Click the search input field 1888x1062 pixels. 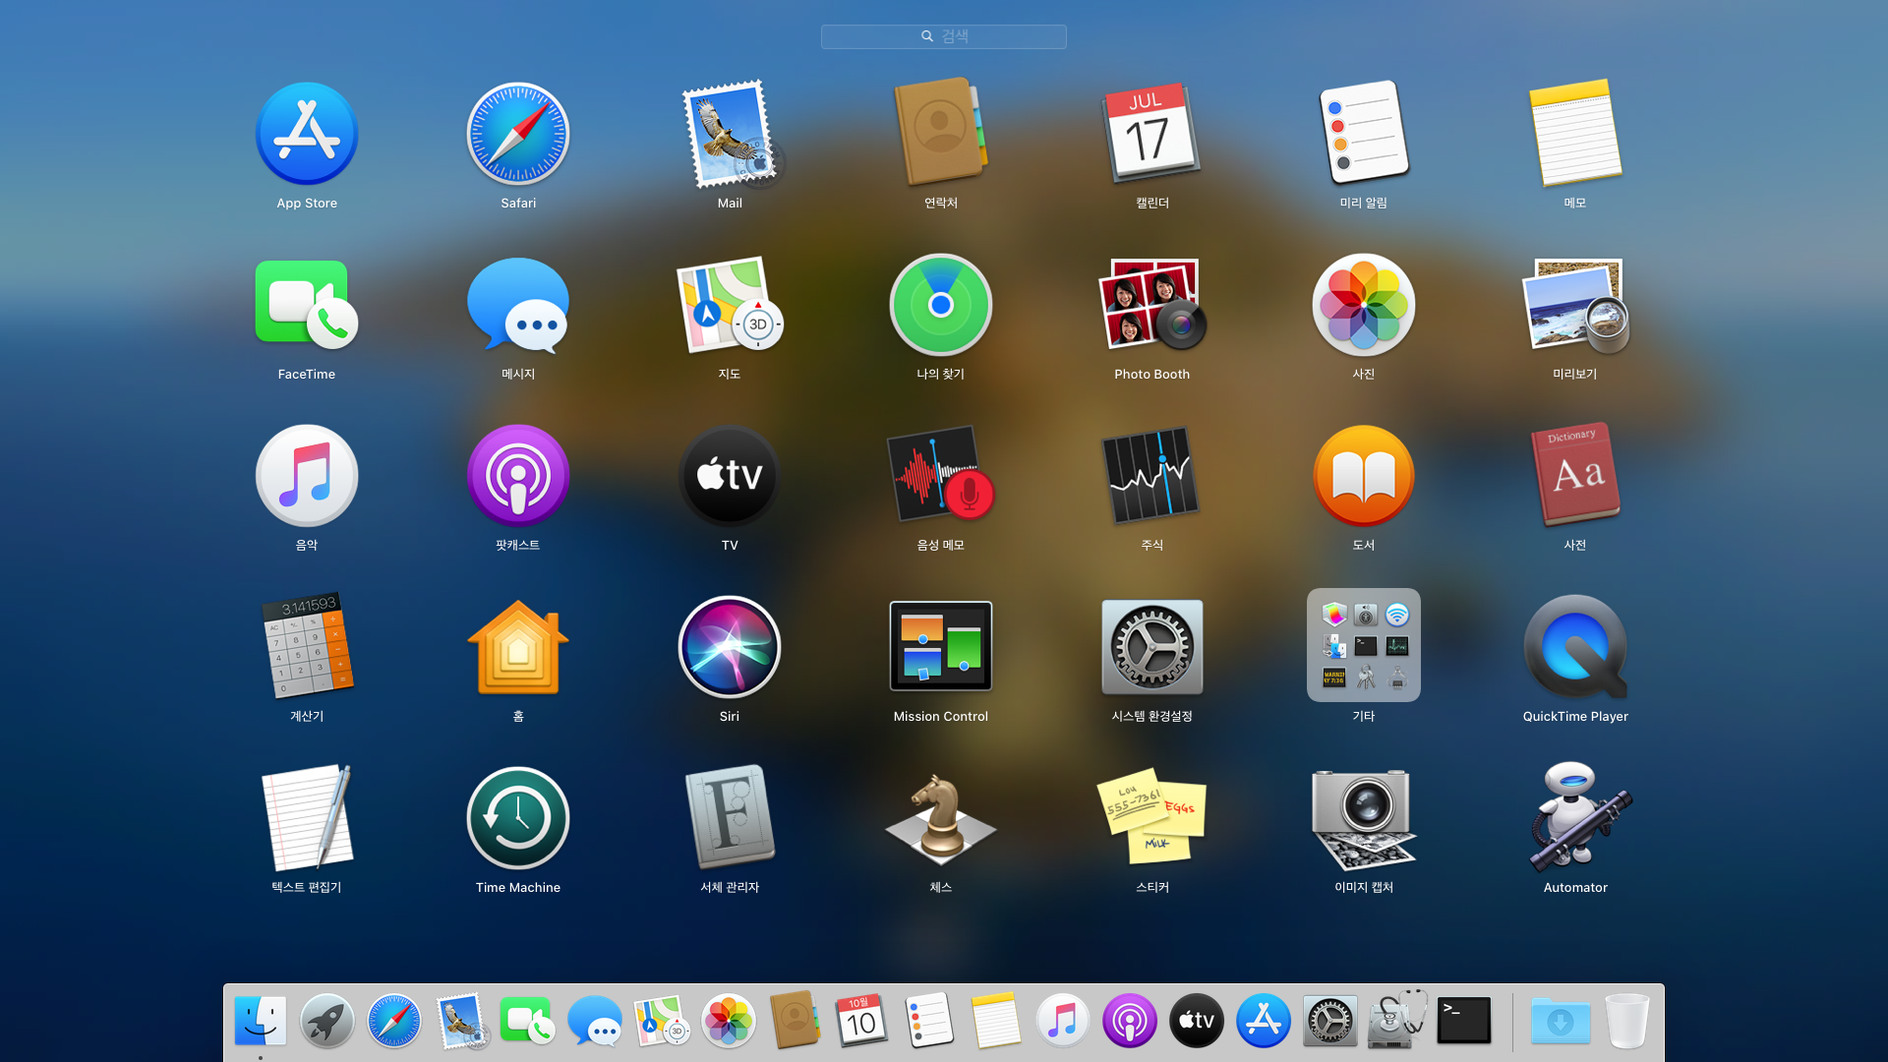tap(944, 35)
